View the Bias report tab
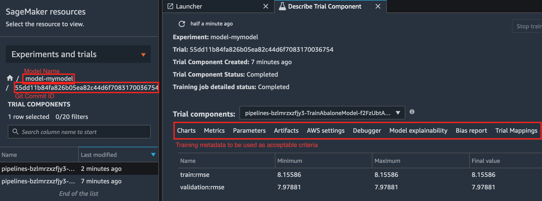 click(471, 131)
